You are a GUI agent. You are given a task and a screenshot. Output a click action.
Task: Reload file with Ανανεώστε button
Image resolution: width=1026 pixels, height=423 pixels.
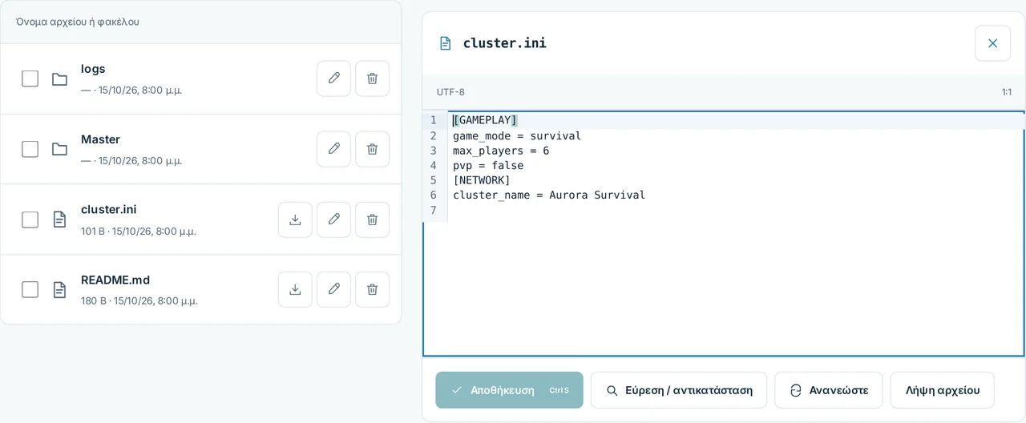pyautogui.click(x=828, y=390)
